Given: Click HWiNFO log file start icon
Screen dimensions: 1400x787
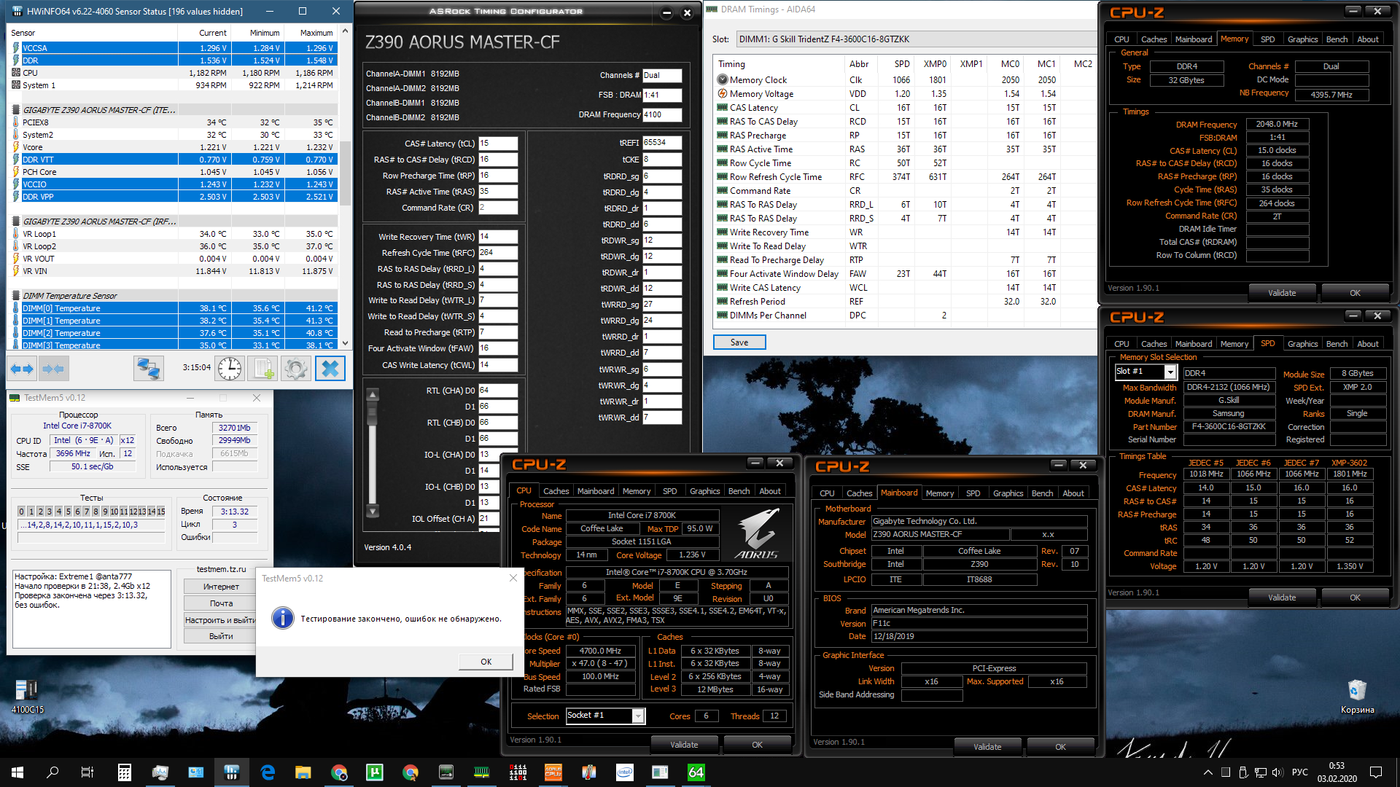Looking at the screenshot, I should tap(262, 369).
